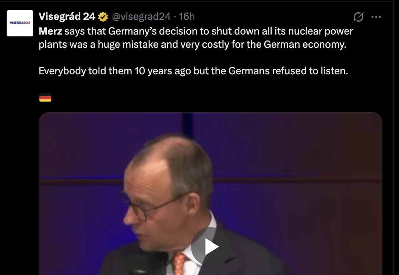
Task: Click the bold word Merz in the post
Action: pyautogui.click(x=50, y=31)
